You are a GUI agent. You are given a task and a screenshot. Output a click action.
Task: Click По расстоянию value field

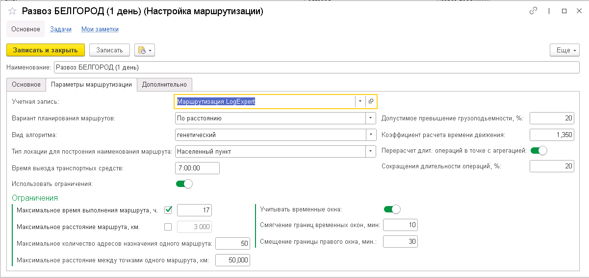click(x=270, y=118)
